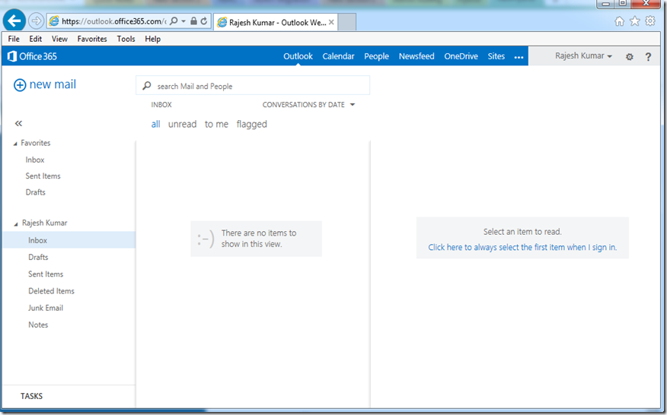Image resolution: width=667 pixels, height=415 pixels.
Task: Click in the search Mail and People field
Action: (x=253, y=86)
